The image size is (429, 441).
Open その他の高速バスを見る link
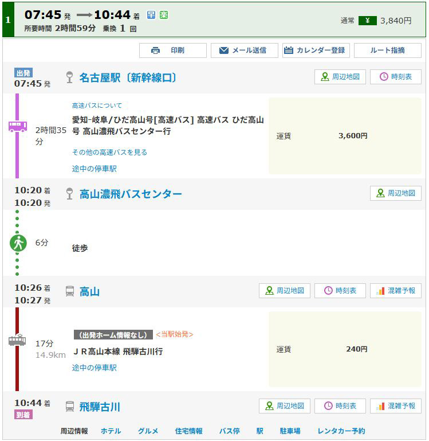tap(109, 152)
